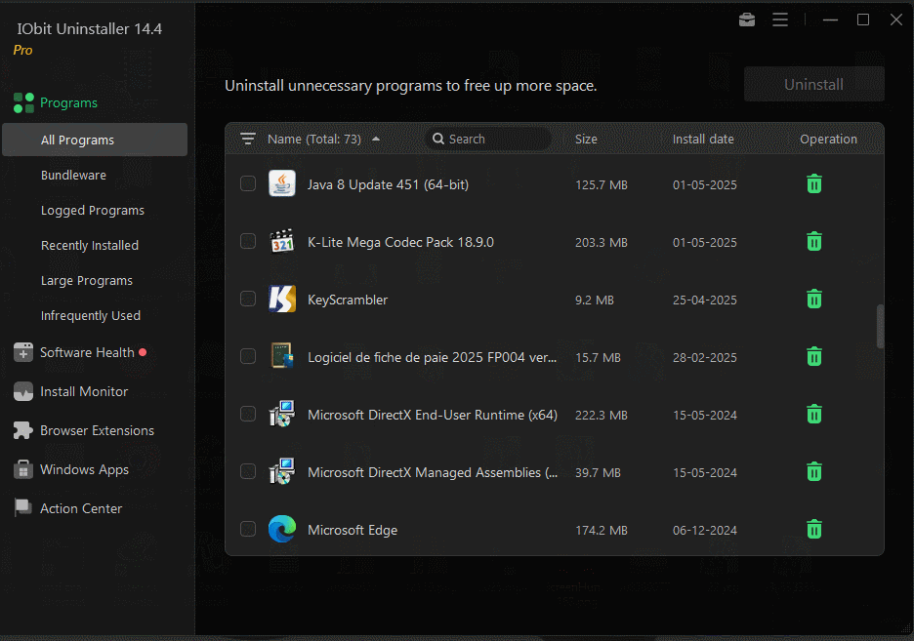
Task: Click the search magnifier icon
Action: 438,139
